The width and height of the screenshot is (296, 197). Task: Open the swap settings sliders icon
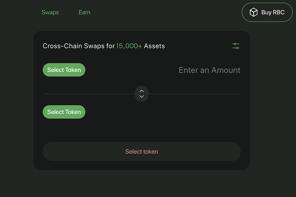(x=236, y=46)
